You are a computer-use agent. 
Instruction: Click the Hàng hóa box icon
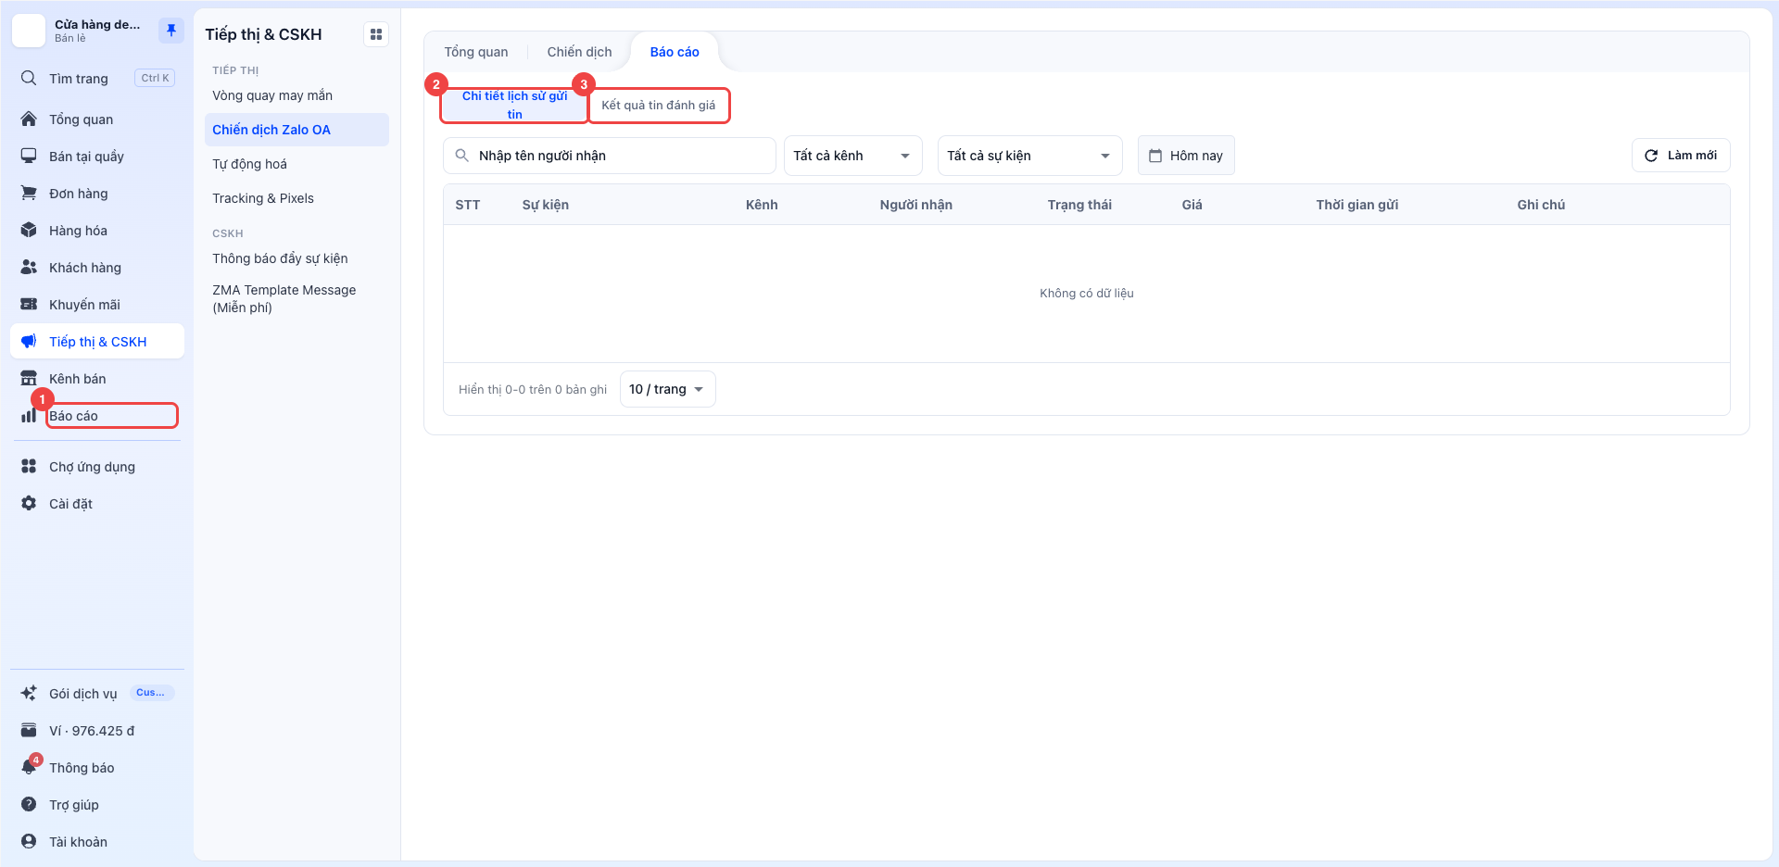click(x=29, y=230)
